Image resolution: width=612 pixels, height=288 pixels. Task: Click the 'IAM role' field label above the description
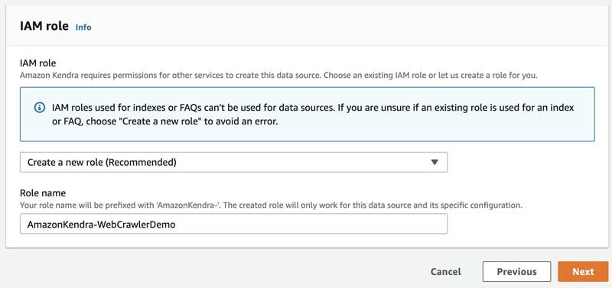37,63
